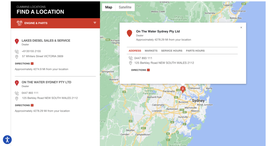Image resolution: width=276 pixels, height=146 pixels.
Task: Click phone icon next to +6135155 2155
Action: tap(17, 52)
